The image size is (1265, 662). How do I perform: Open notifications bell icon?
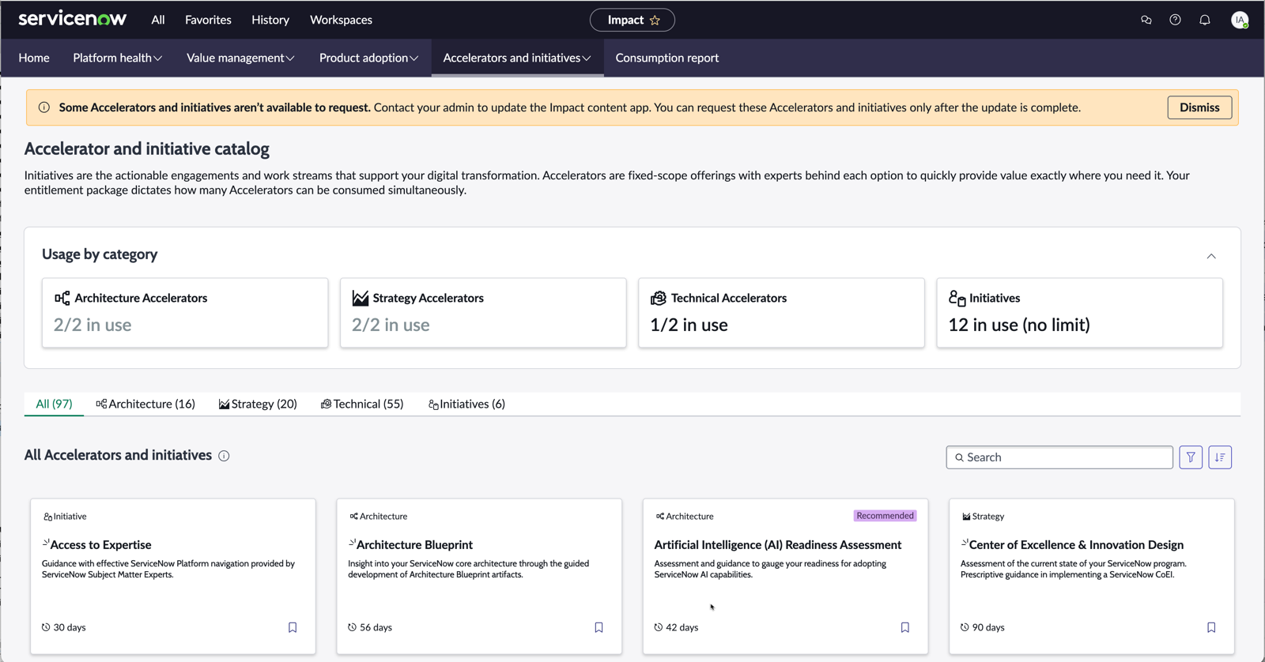coord(1204,20)
